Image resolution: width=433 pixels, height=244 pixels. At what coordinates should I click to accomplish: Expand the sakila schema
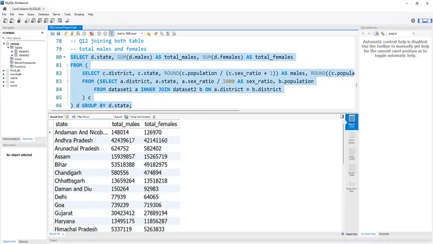pyautogui.click(x=4, y=78)
